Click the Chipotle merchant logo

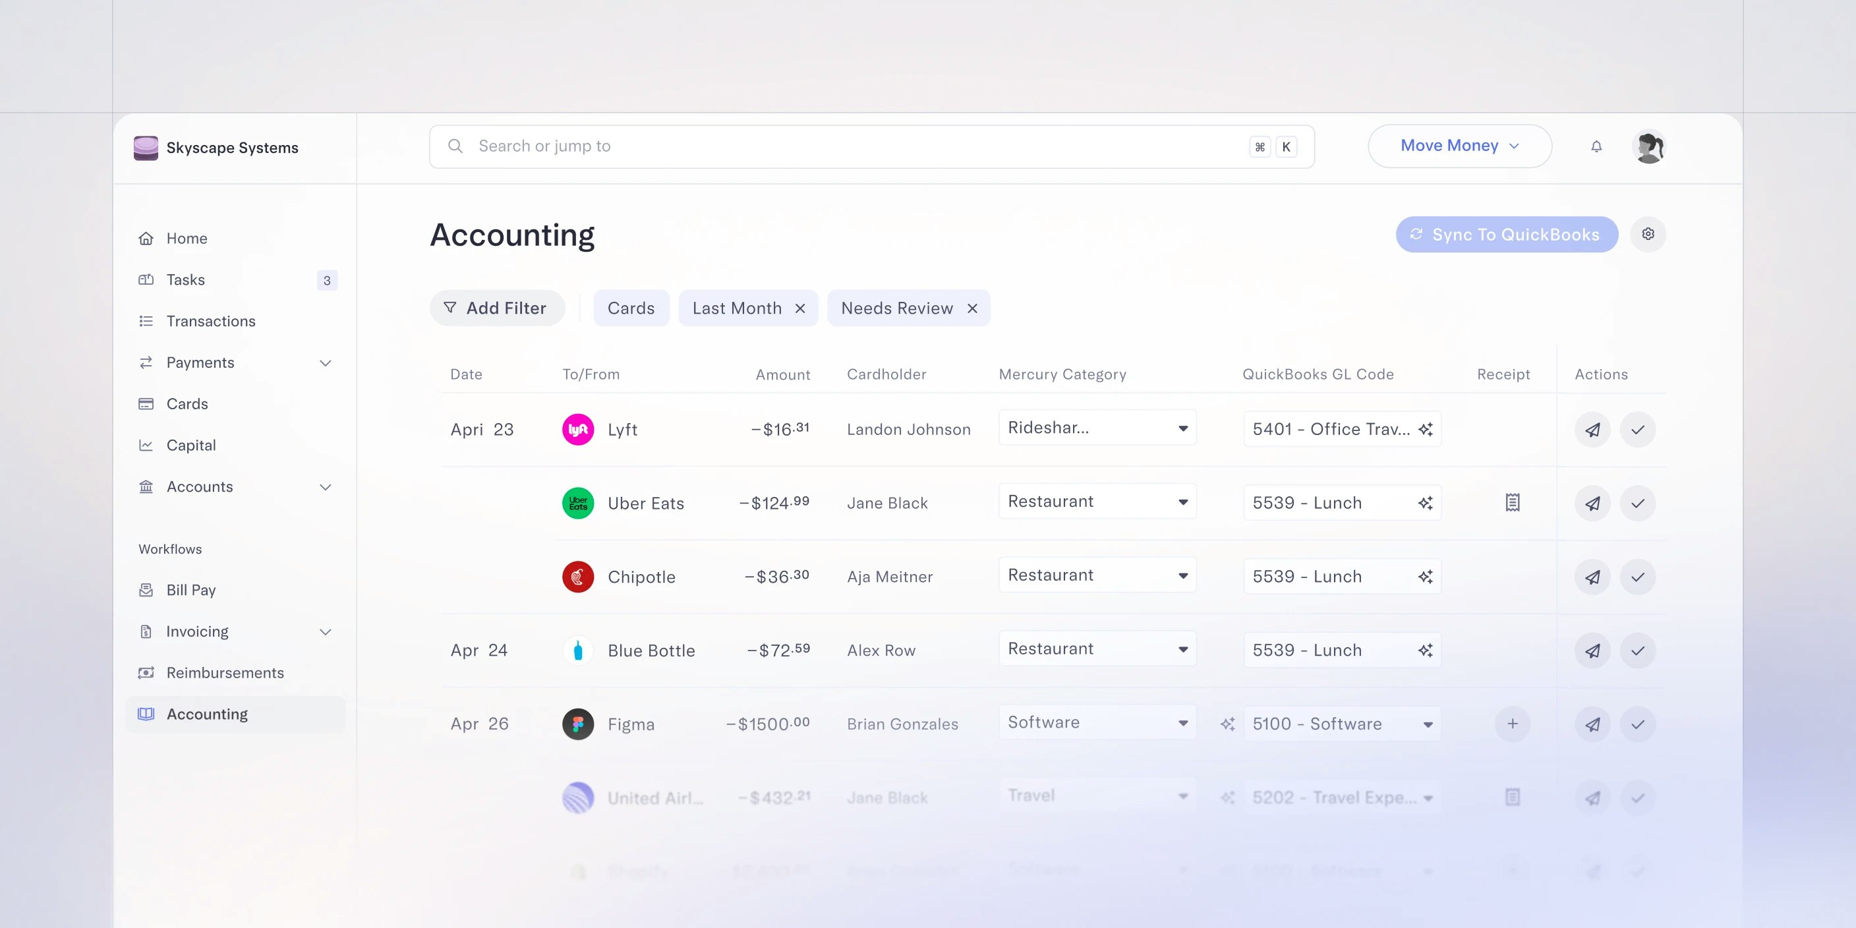click(x=578, y=577)
